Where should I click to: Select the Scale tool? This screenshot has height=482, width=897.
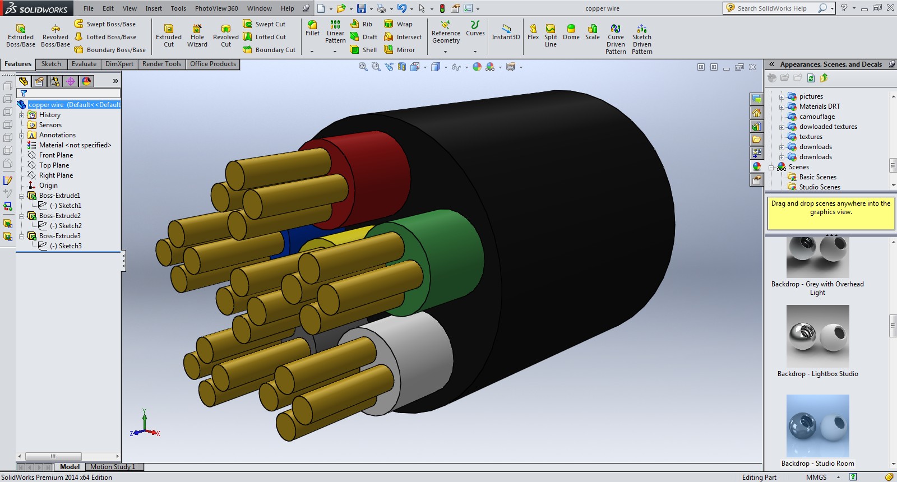pos(593,32)
